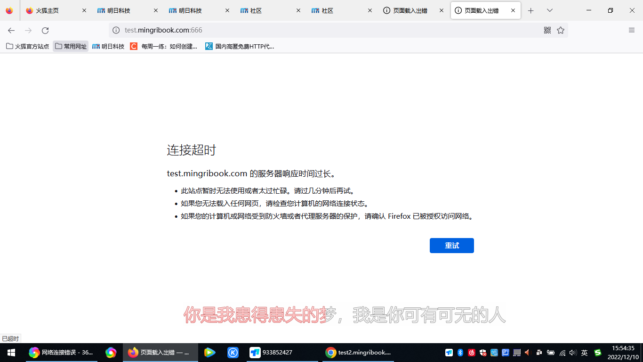Open Tencent Video icon in taskbar
This screenshot has height=362, width=643.
pos(210,353)
